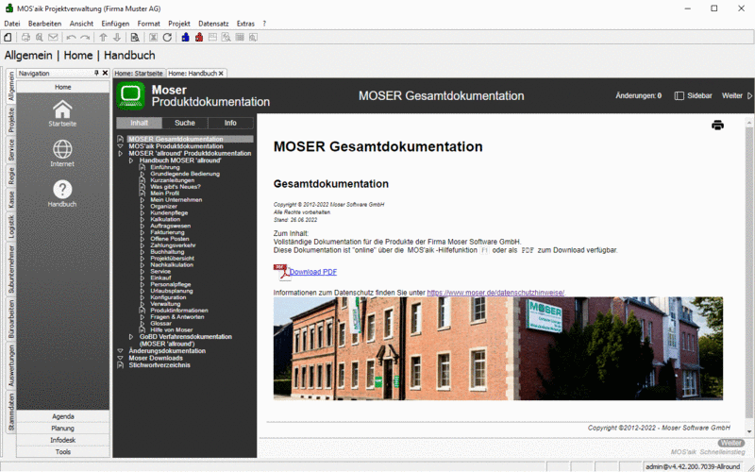Expand the Organizer tree arrow
Image resolution: width=755 pixels, height=472 pixels.
[143, 206]
